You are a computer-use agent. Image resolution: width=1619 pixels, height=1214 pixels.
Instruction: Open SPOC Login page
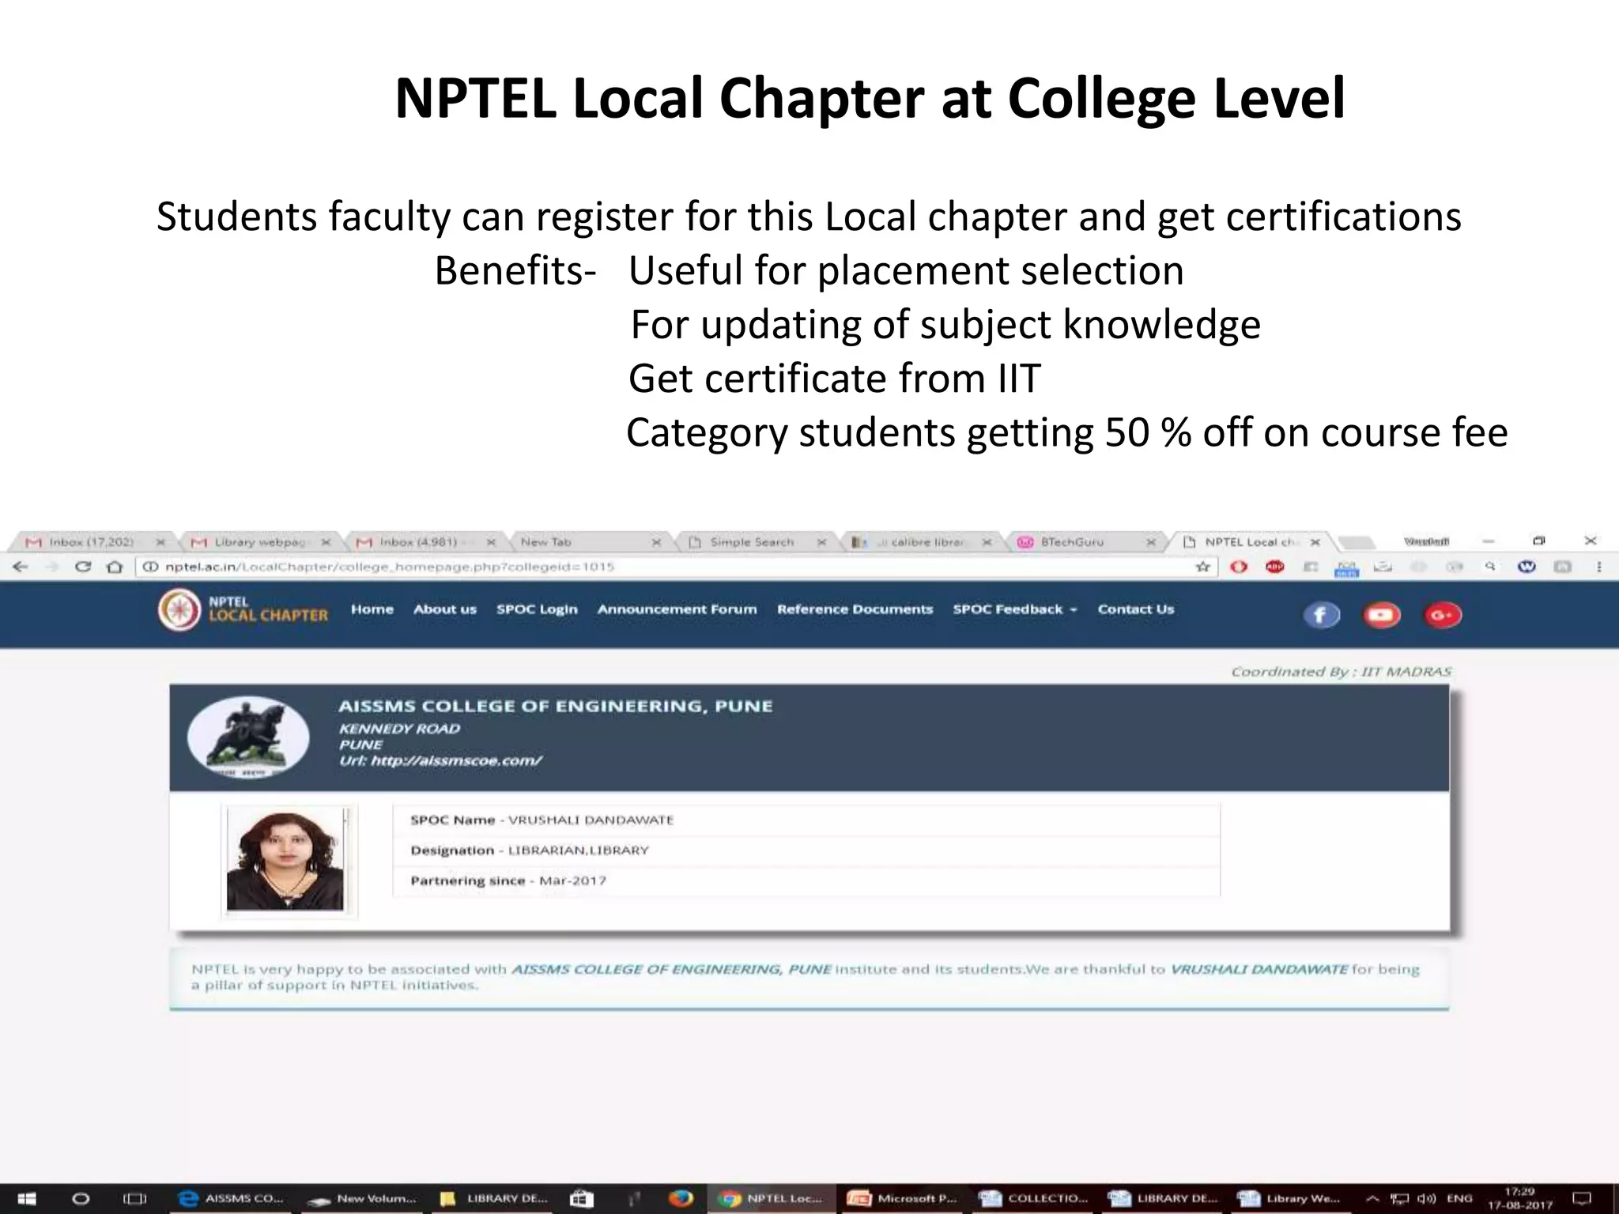537,609
